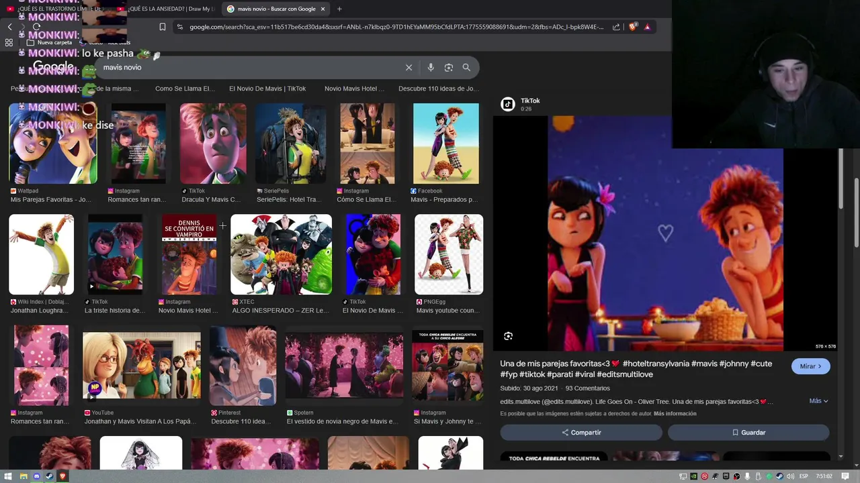The image size is (860, 483).
Task: Open 'Si Mavis y Johnny te...' thumbnail
Action: point(447,365)
